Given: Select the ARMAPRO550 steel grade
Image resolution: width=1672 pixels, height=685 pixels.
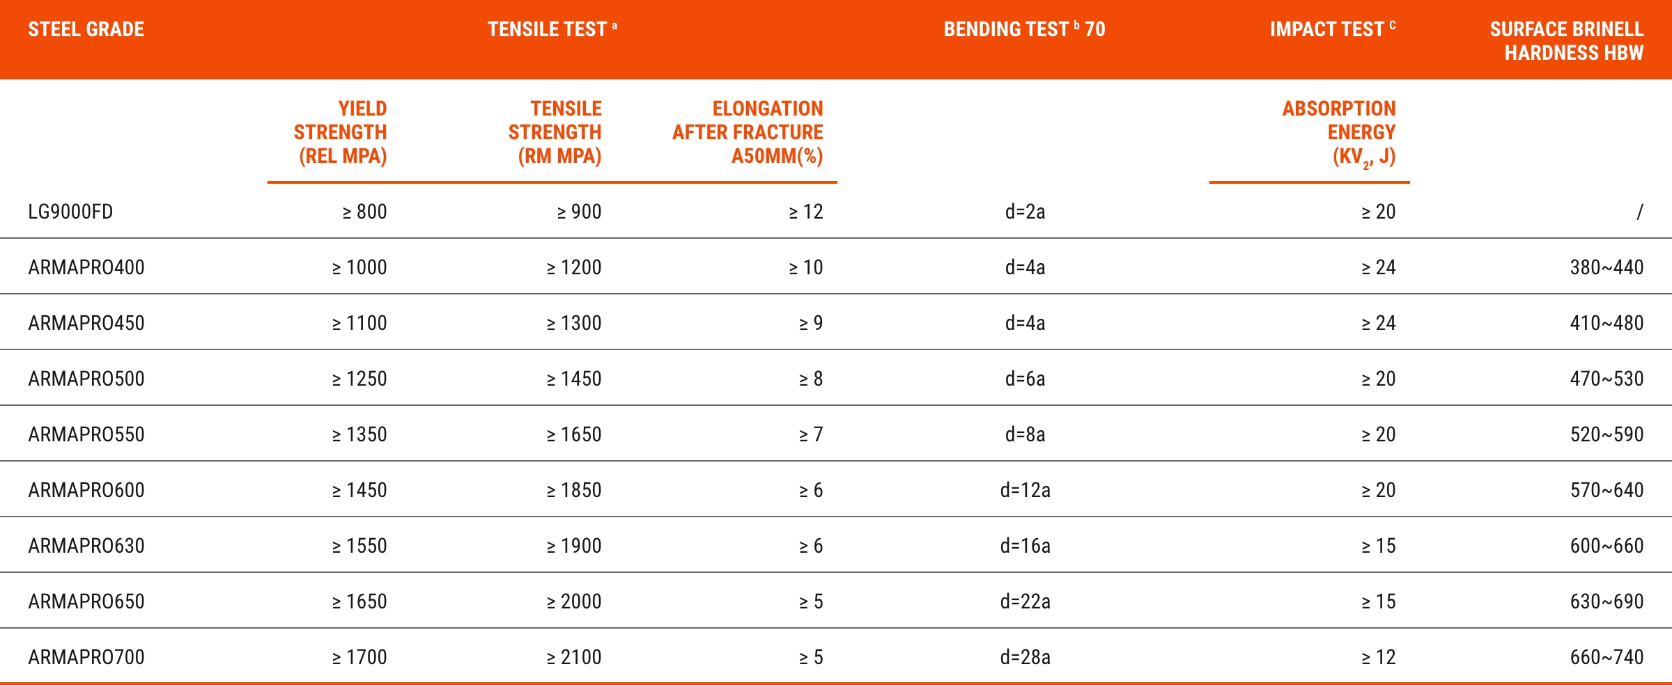Looking at the screenshot, I should (x=86, y=434).
